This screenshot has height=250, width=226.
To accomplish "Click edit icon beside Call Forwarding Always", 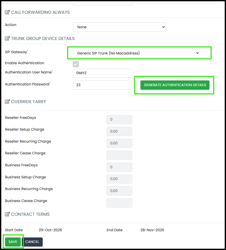I will 7,12.
